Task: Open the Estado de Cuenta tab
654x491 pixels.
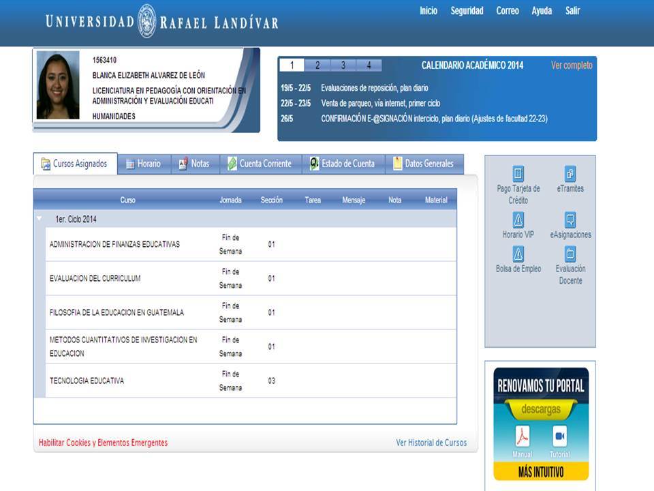Action: [x=343, y=164]
